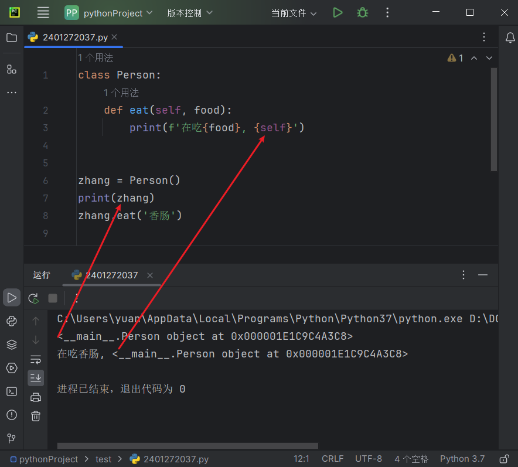
Task: Toggle scroll to end of console
Action: (36, 378)
